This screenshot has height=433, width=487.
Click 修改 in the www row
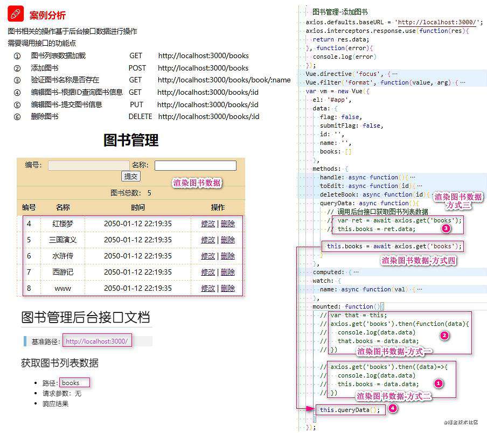pyautogui.click(x=208, y=288)
